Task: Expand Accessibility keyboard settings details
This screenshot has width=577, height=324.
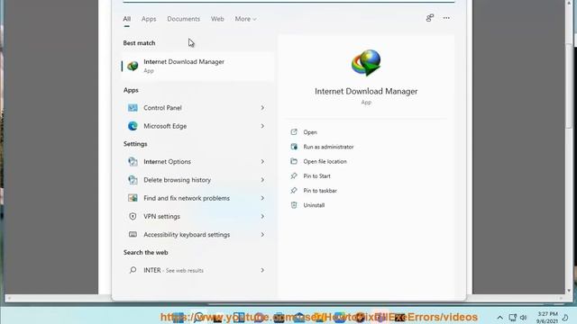Action: pyautogui.click(x=262, y=234)
